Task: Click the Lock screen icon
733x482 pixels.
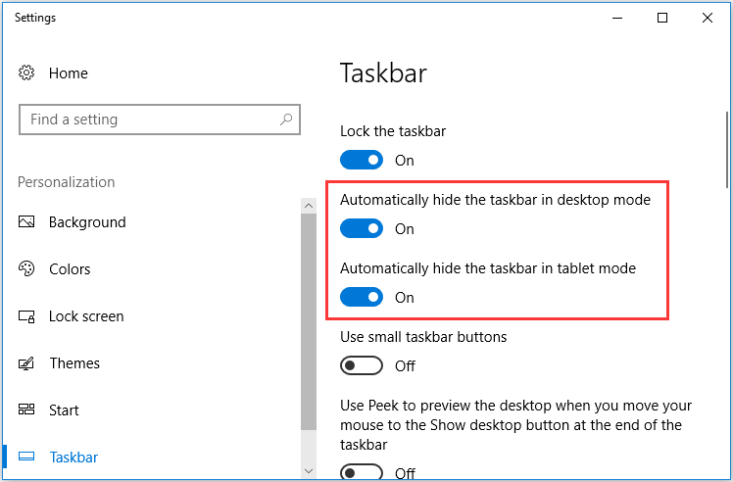Action: (26, 316)
